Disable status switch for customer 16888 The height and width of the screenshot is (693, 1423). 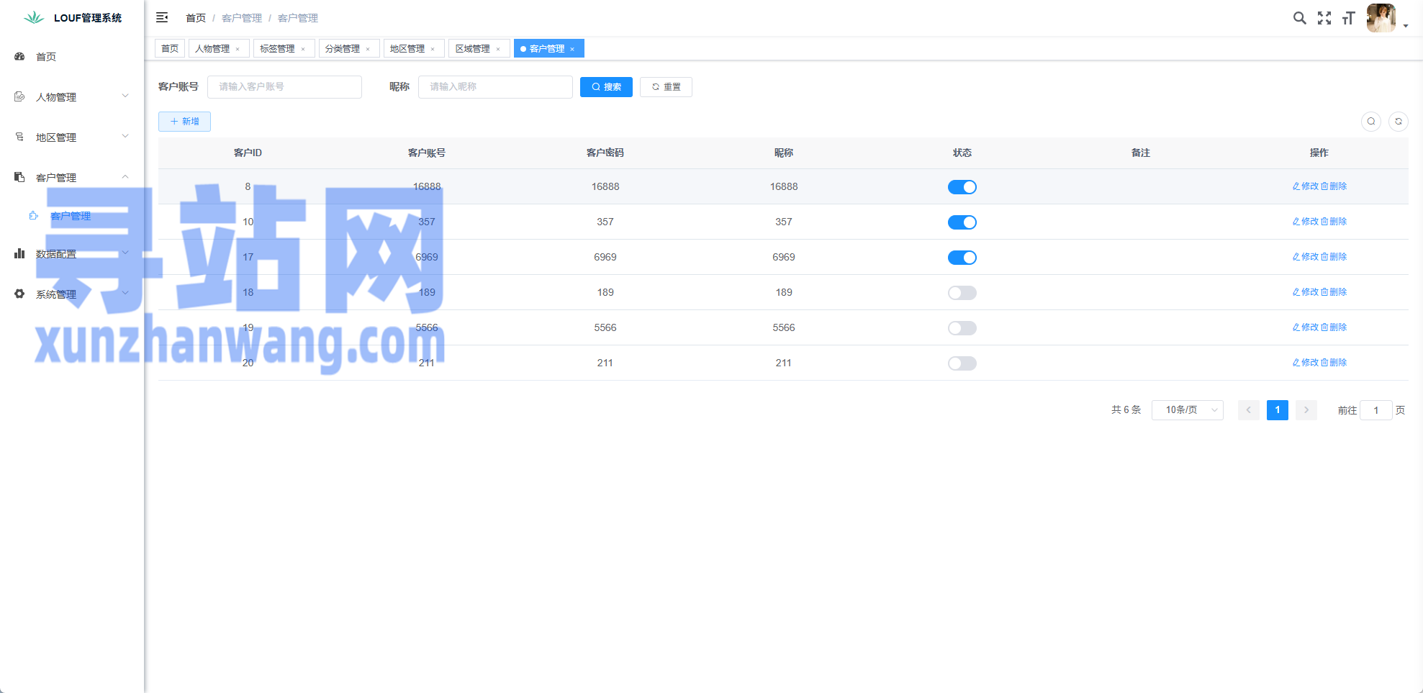click(x=962, y=187)
